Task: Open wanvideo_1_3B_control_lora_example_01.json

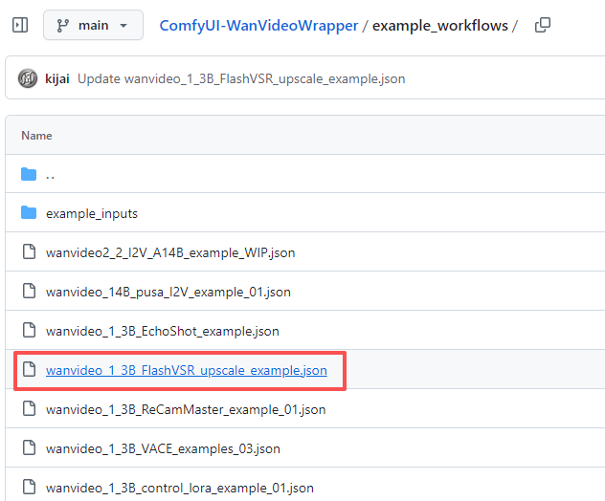Action: 180,489
